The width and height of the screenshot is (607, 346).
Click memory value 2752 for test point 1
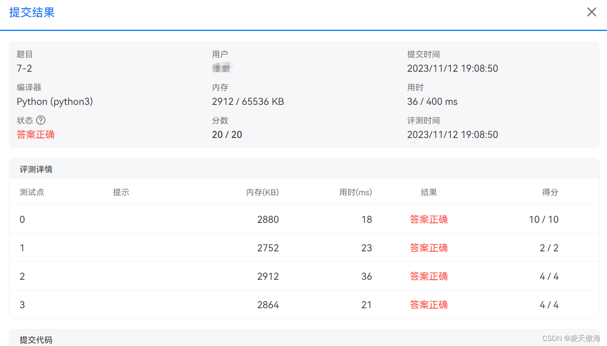pos(268,248)
